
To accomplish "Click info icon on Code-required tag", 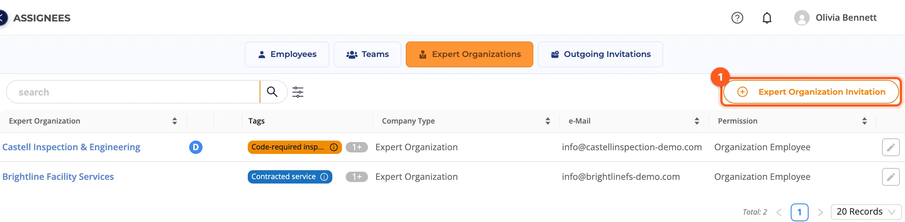I will coord(334,147).
